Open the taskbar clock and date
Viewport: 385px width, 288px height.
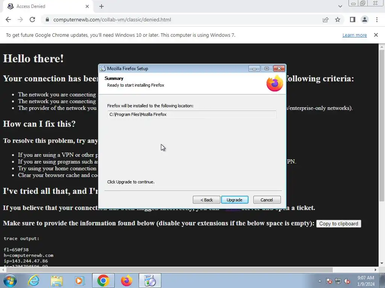click(365, 281)
